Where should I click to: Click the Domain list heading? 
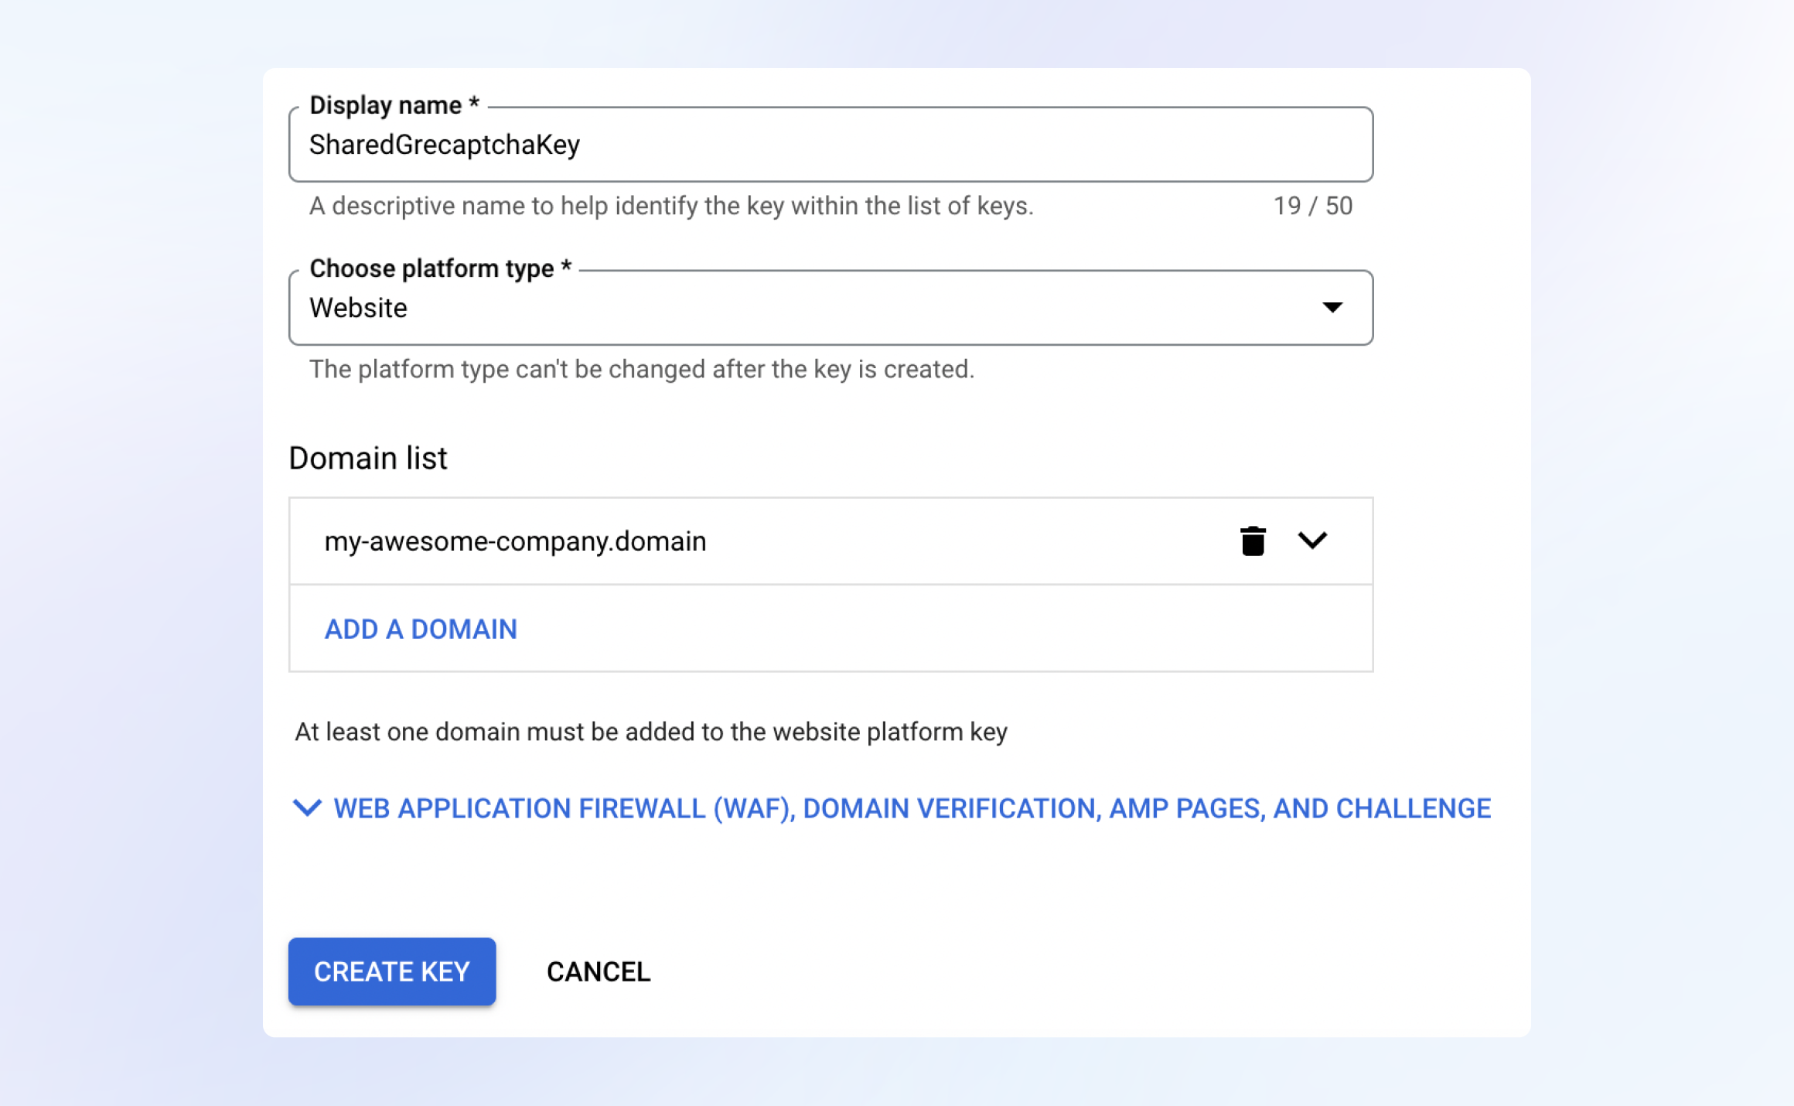[368, 458]
